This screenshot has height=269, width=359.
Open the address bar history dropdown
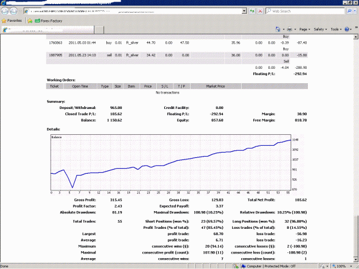[244, 11]
